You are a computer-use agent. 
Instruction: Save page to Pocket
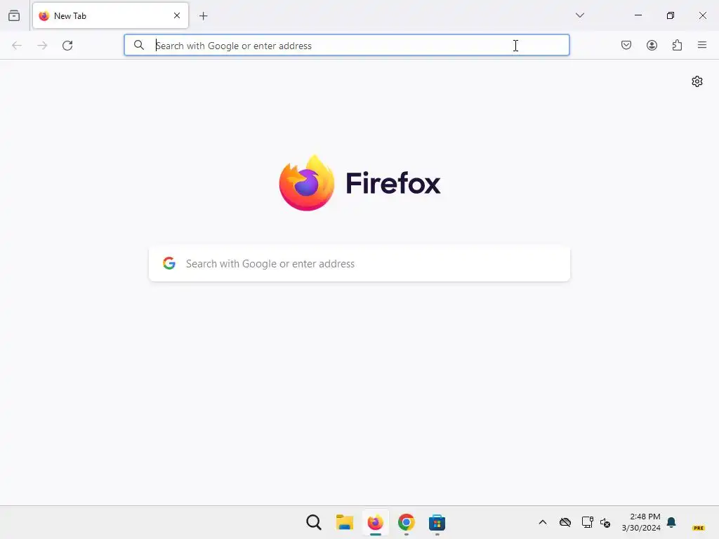pos(626,45)
